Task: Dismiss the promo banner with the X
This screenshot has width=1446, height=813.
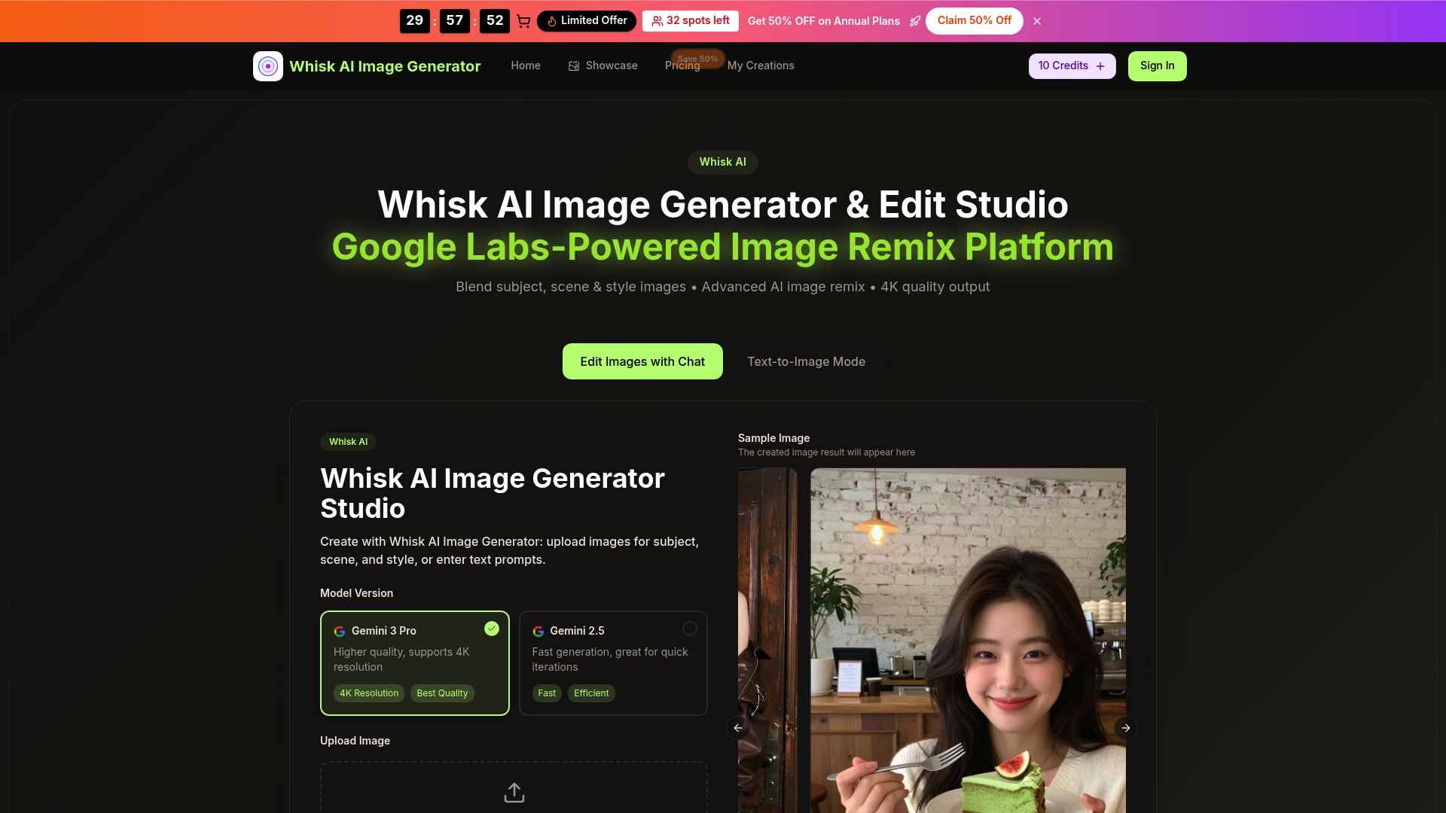Action: 1037,21
